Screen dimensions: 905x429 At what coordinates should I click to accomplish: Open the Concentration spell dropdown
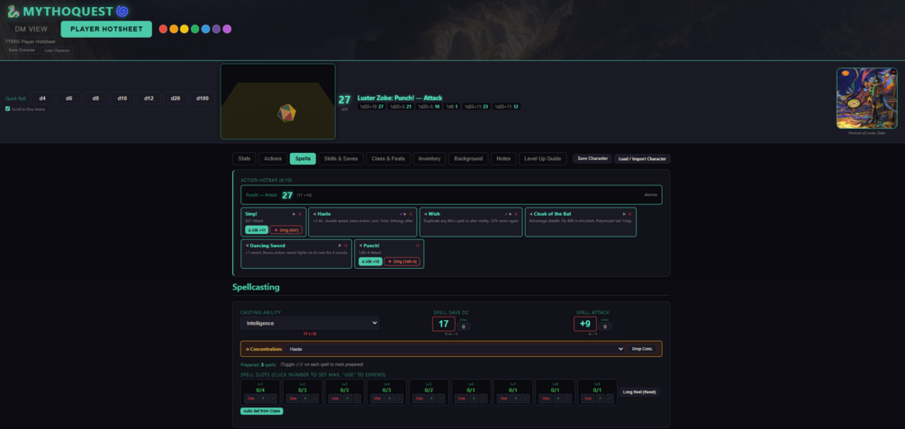click(456, 349)
